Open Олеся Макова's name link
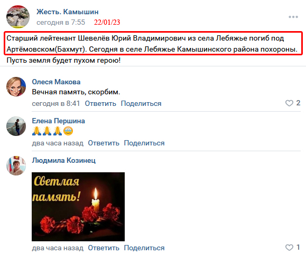 (56, 82)
